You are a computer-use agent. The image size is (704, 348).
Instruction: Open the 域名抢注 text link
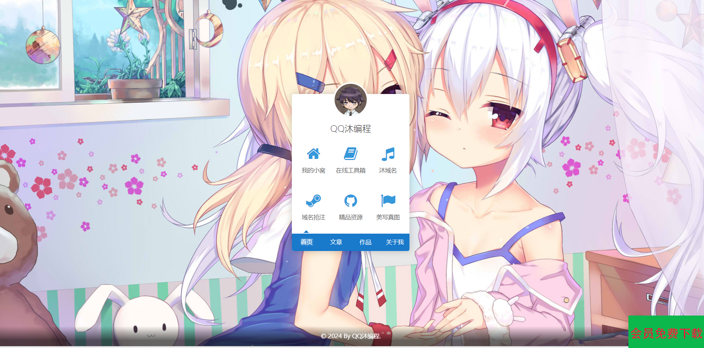coord(313,217)
